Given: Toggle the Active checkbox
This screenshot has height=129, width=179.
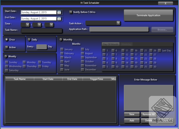Looking at the screenshot, I should pyautogui.click(x=7, y=47).
